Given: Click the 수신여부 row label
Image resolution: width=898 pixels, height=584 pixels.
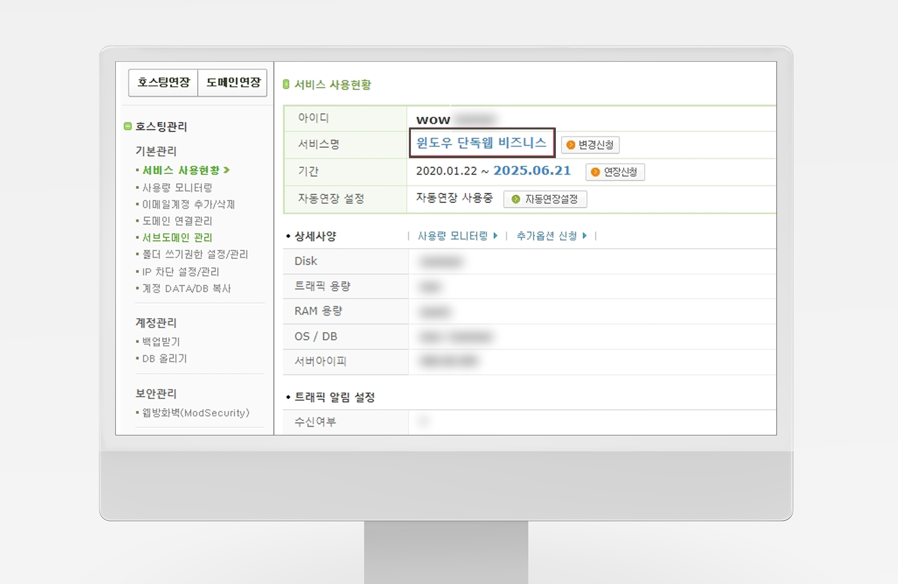Looking at the screenshot, I should point(315,421).
